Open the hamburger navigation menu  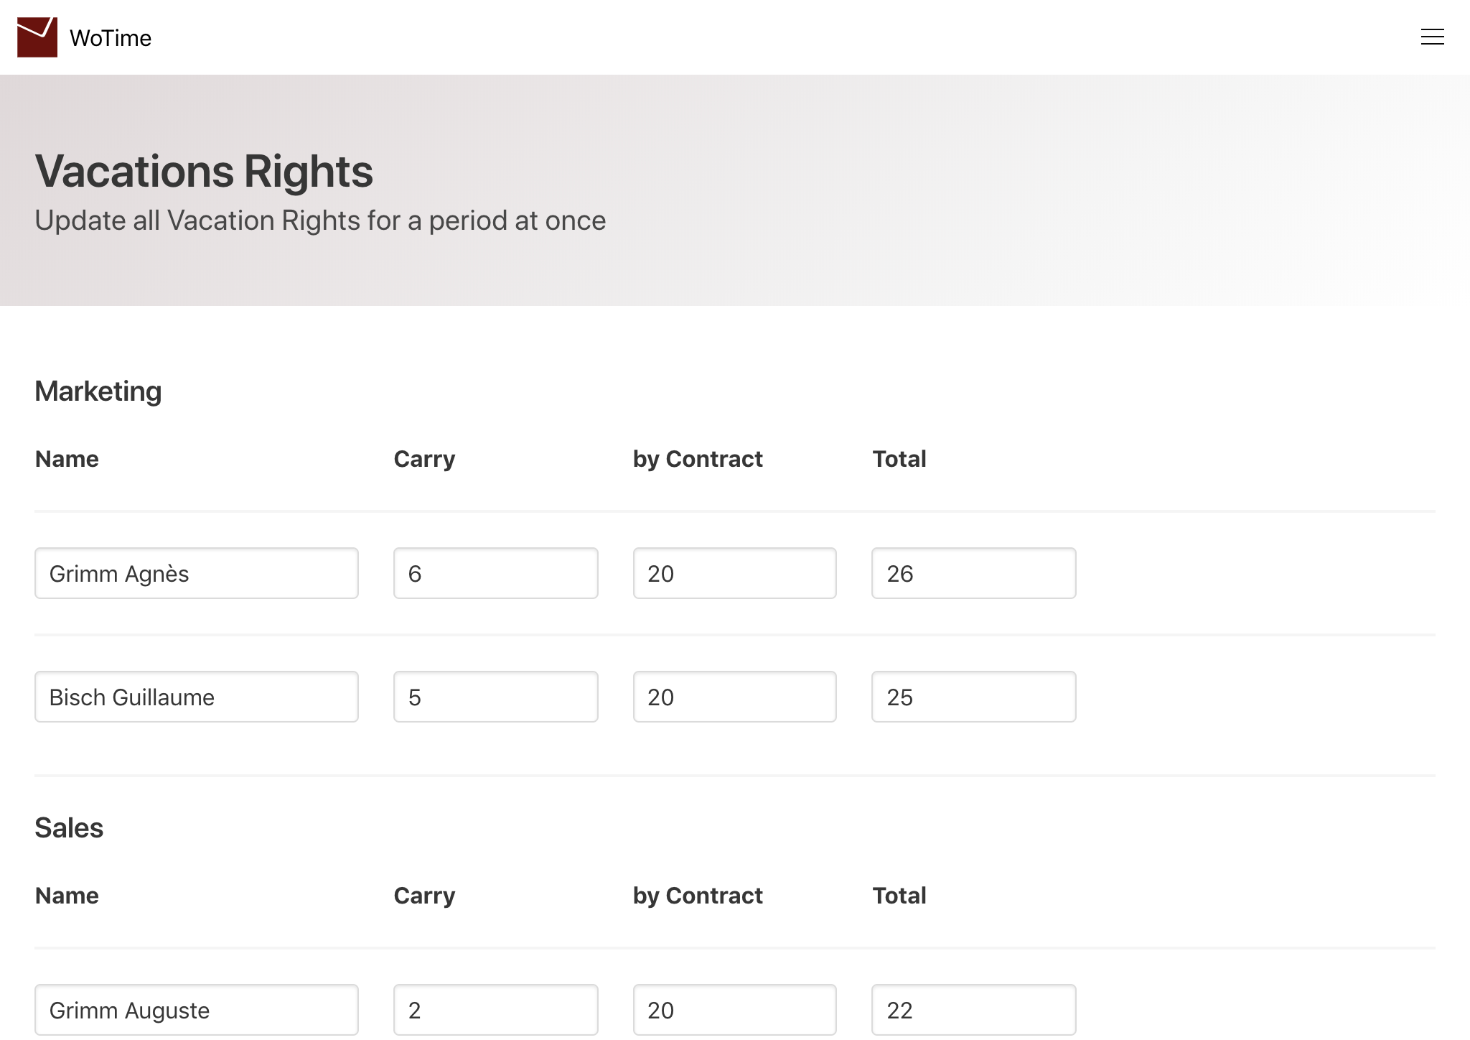click(x=1432, y=37)
